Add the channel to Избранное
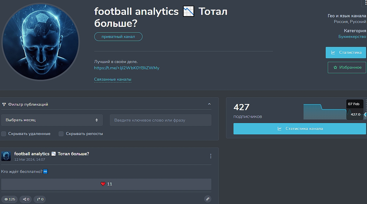 point(347,68)
